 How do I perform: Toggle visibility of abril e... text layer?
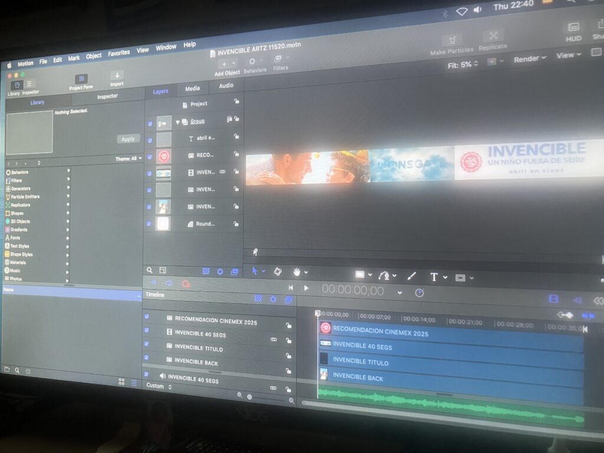[x=150, y=140]
